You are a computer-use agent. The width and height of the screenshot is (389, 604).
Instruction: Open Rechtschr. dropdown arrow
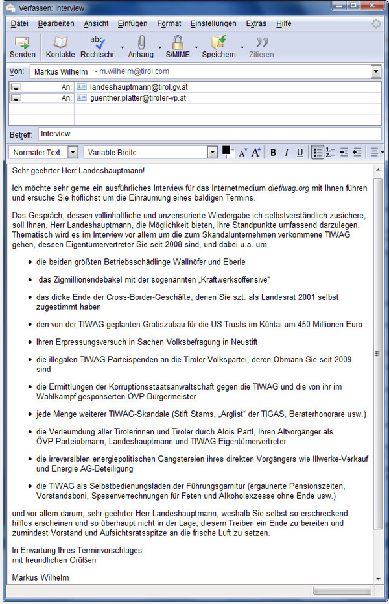click(123, 47)
